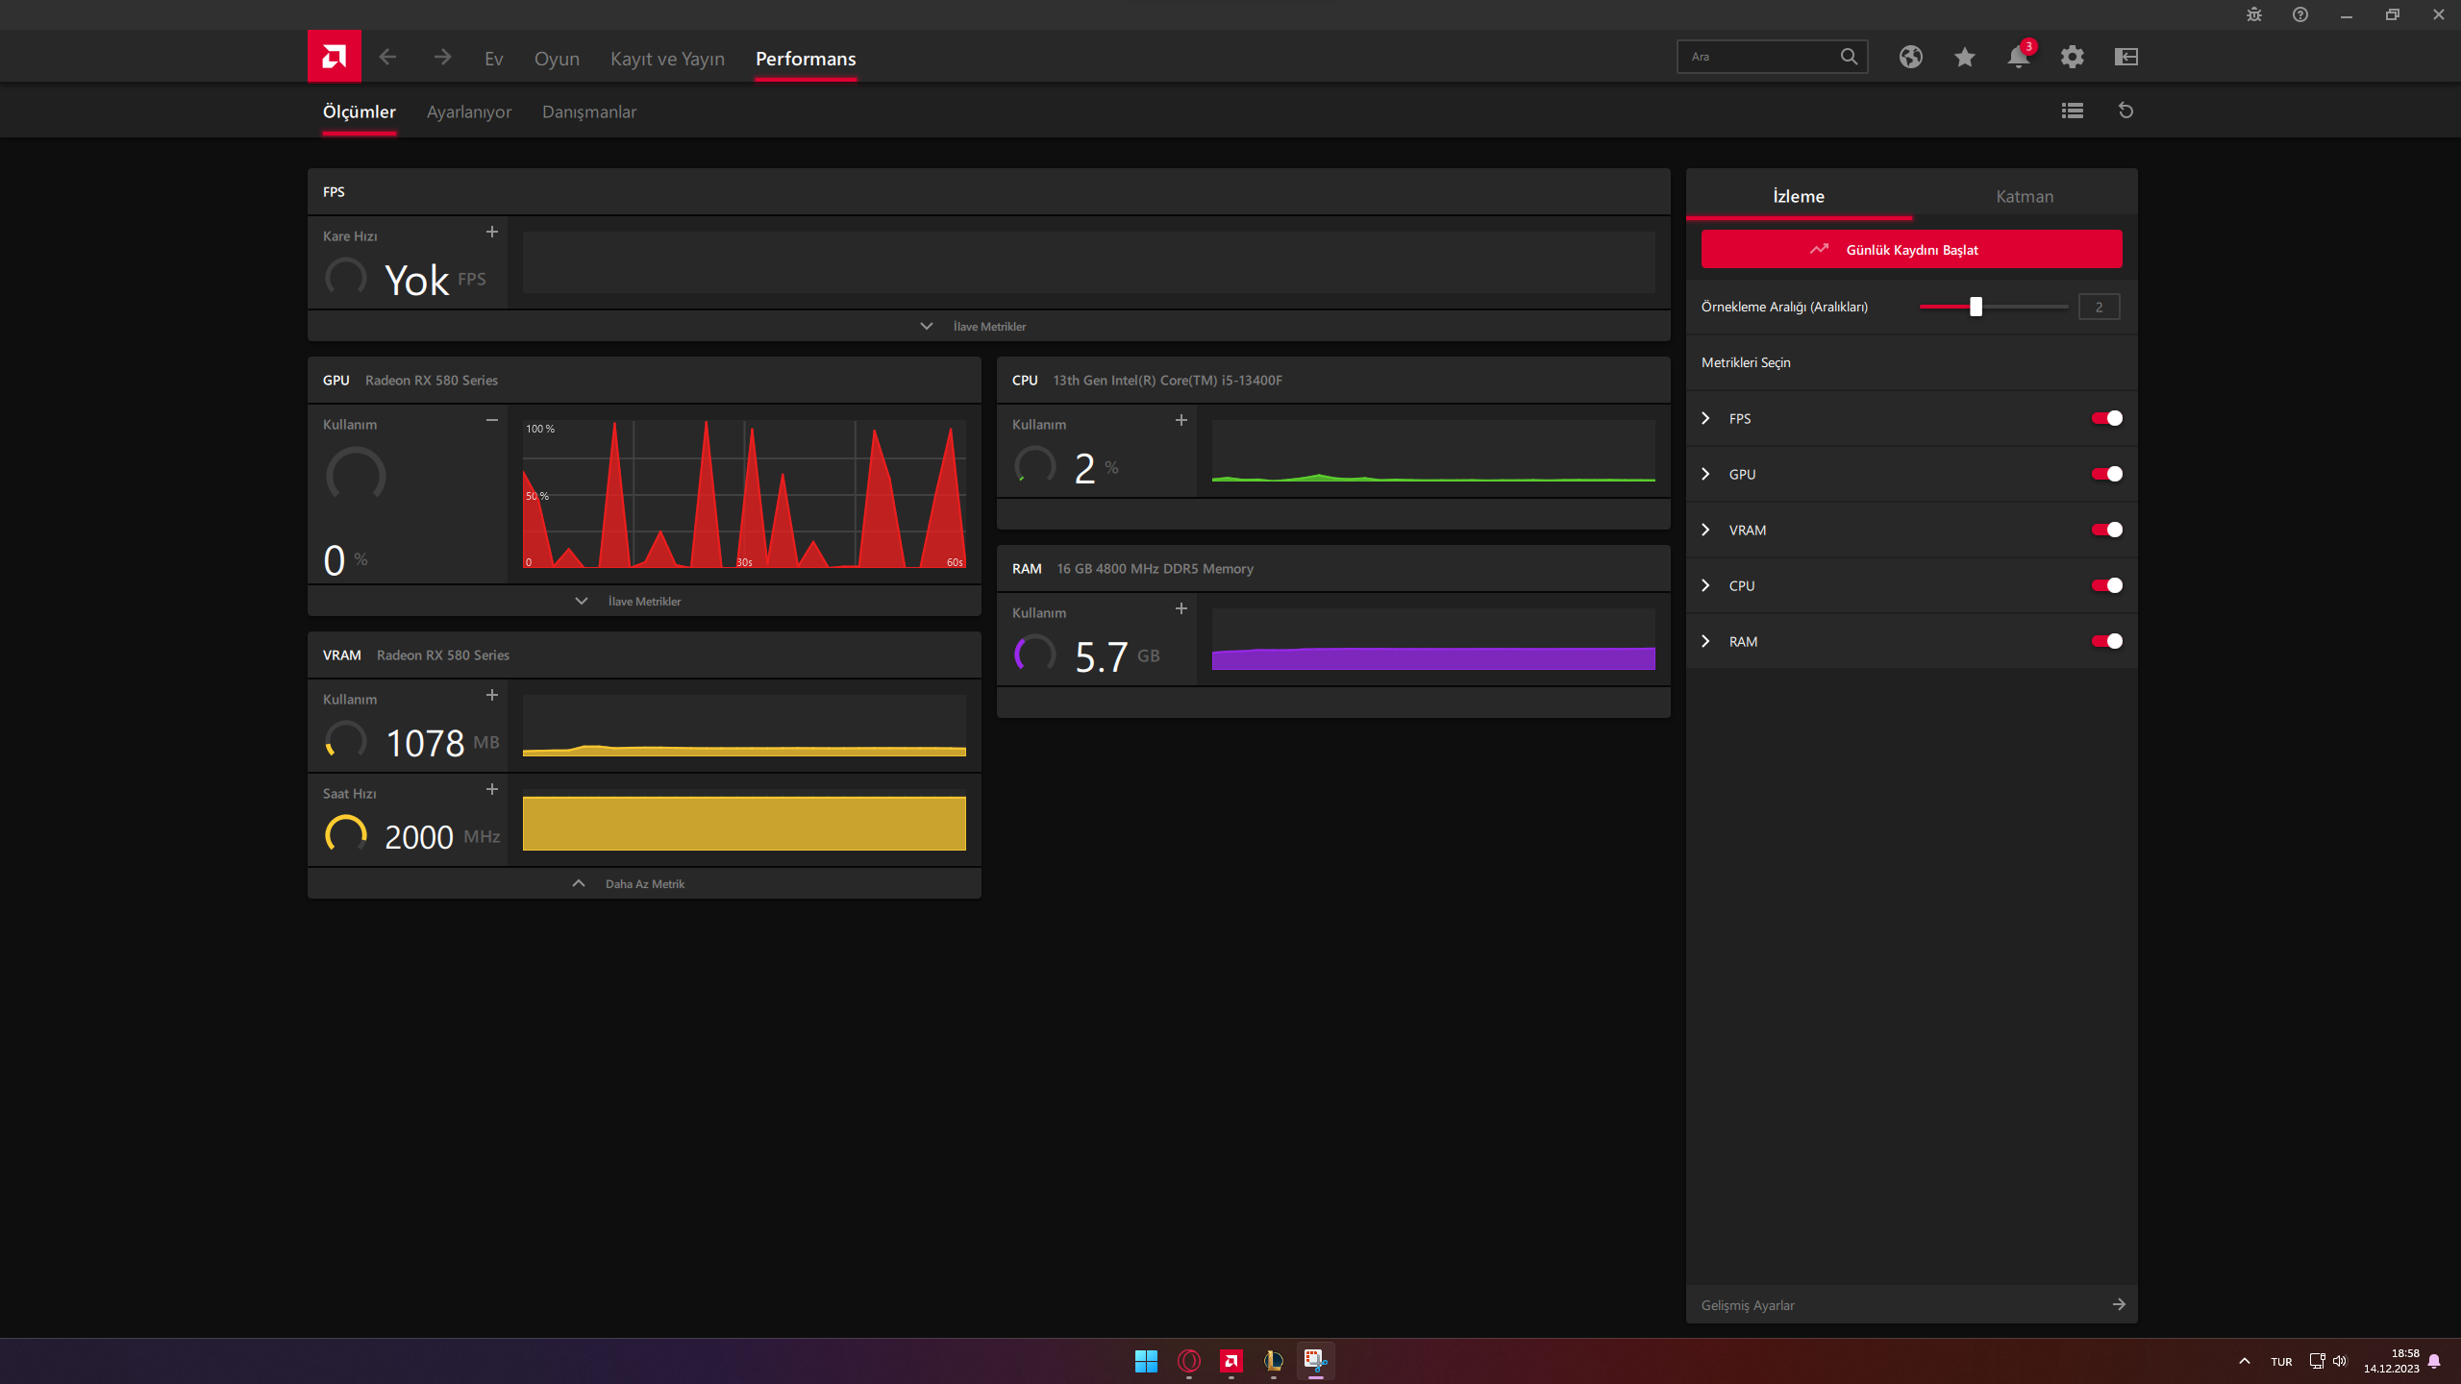Open Snipping Tool taskbar icon
Image resolution: width=2461 pixels, height=1384 pixels.
click(1315, 1361)
